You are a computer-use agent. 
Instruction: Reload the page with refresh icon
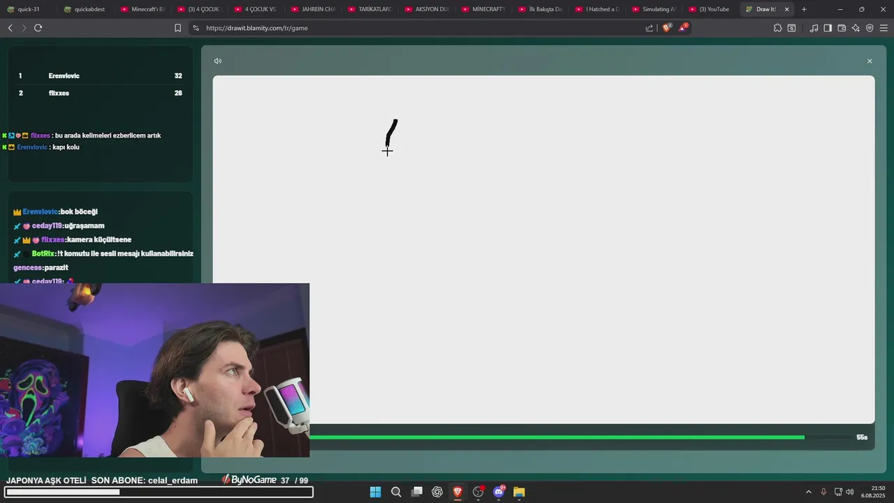38,28
